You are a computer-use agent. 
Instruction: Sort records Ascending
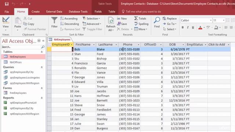point(69,19)
